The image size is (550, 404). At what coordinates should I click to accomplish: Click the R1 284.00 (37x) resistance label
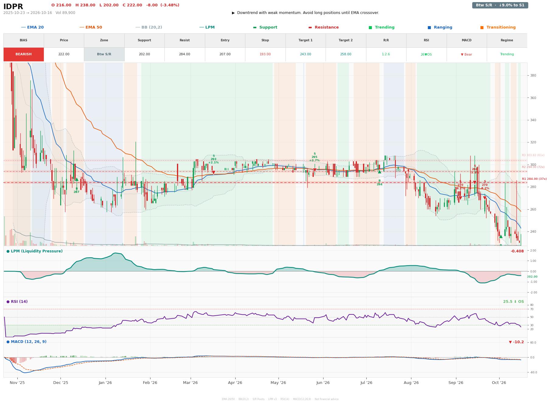click(534, 179)
